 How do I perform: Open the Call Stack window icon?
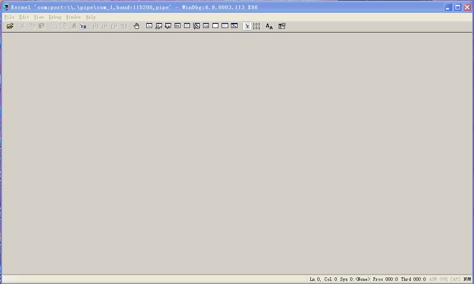[197, 26]
